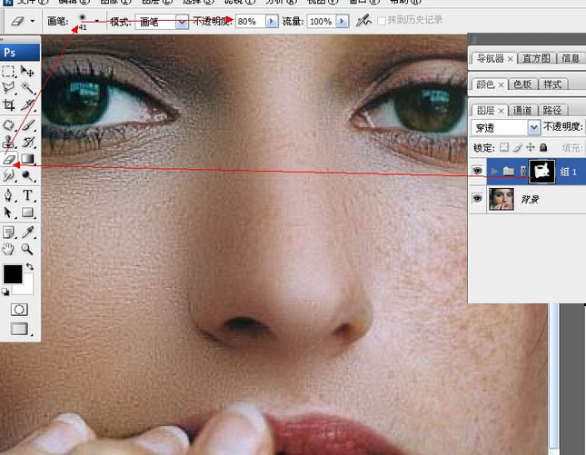
Task: Switch to the 样式 tab
Action: coord(552,84)
